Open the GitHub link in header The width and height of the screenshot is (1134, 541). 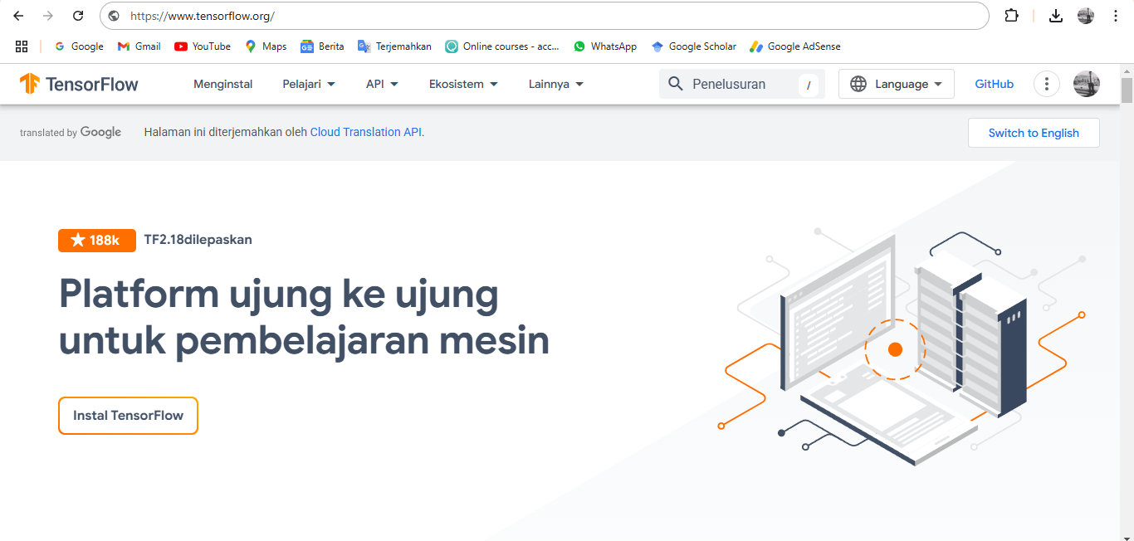[995, 84]
